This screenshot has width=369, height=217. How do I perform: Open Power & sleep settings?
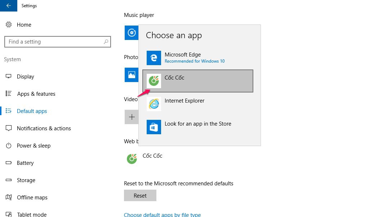click(34, 146)
